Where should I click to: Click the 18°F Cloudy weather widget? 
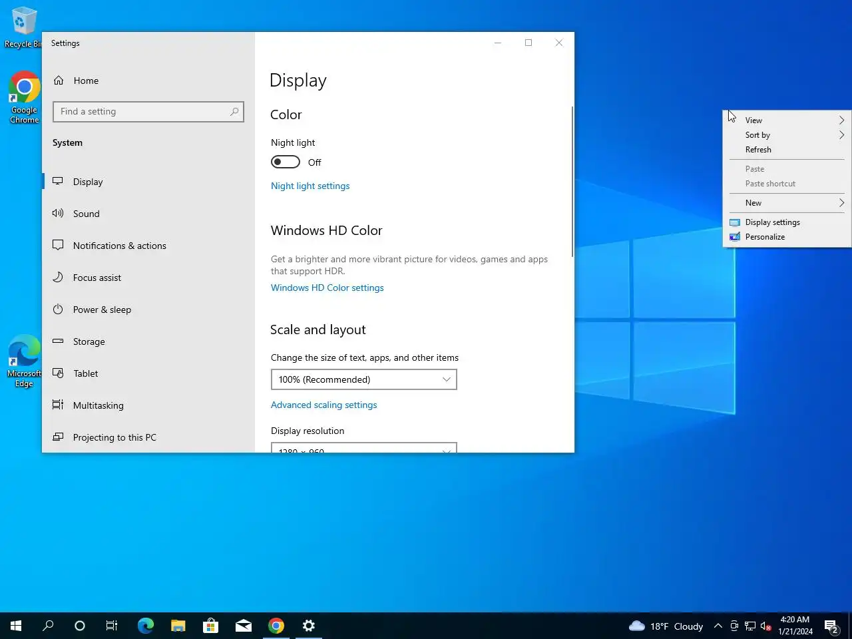pos(666,626)
